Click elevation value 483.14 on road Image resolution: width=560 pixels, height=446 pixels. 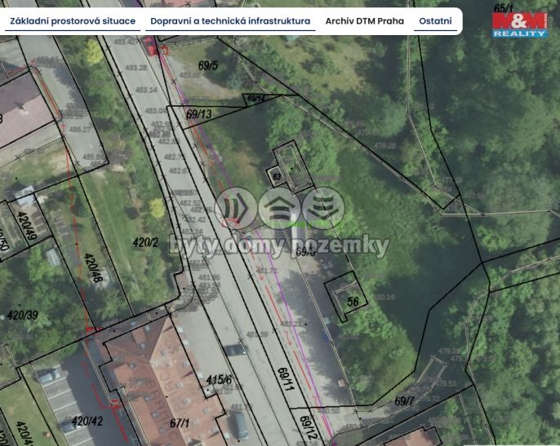pyautogui.click(x=146, y=90)
